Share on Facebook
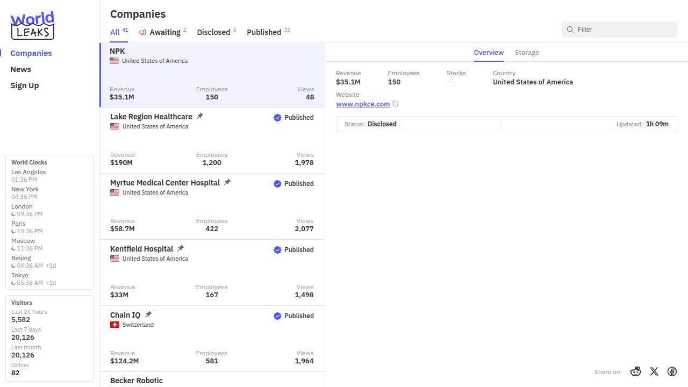The height and width of the screenshot is (387, 688). [672, 371]
